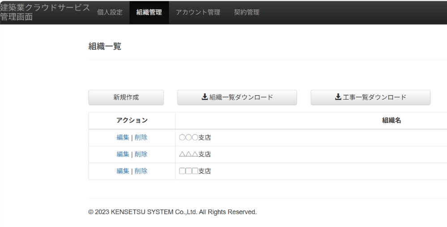Open 編集 for the □□□支店 row

click(x=122, y=171)
